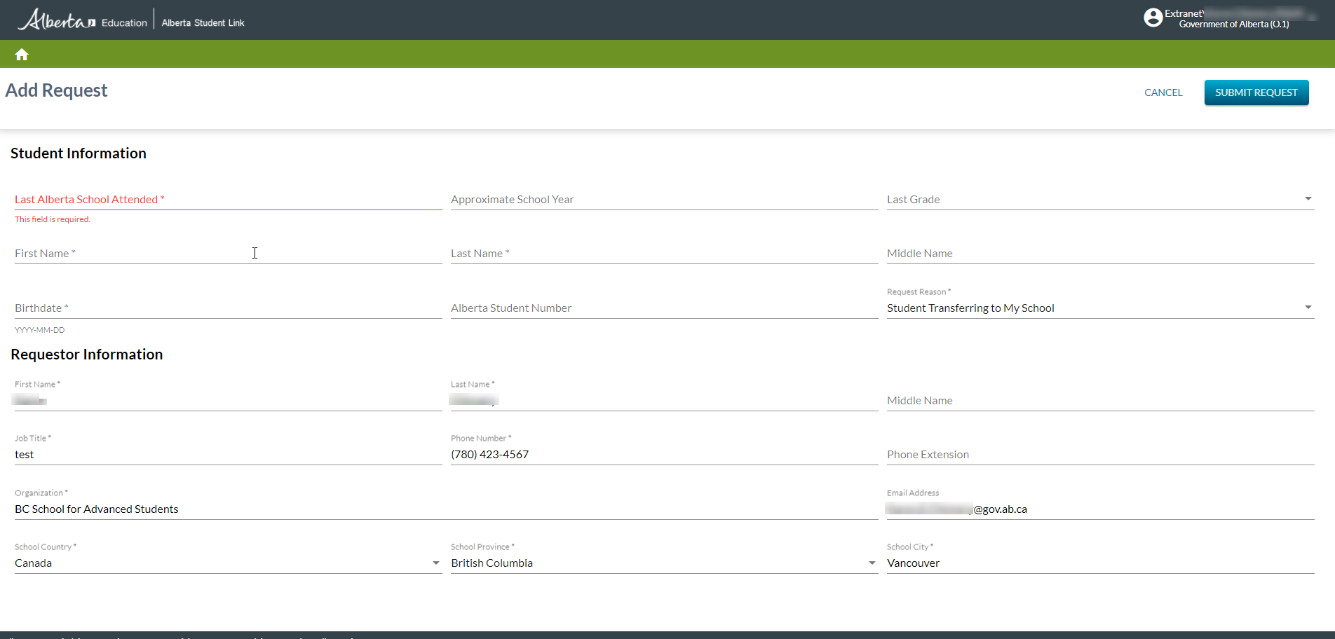Click the Alberta logo in header
Screen dimensions: 1335x639
pyautogui.click(x=57, y=20)
